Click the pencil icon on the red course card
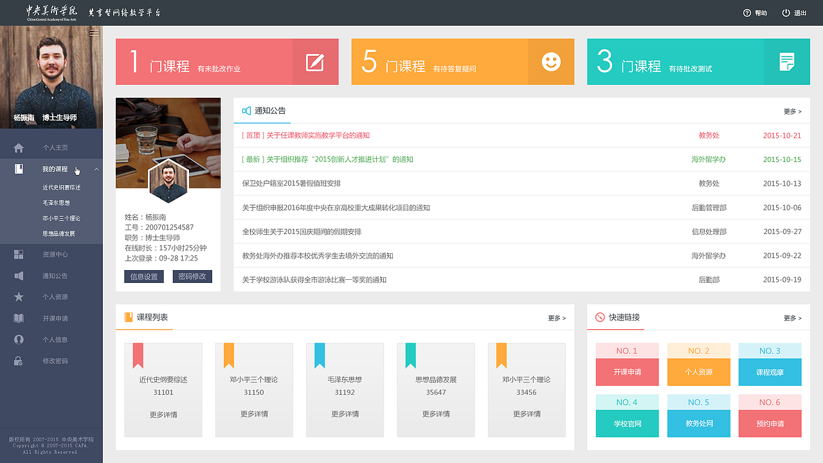823x463 pixels. (314, 62)
